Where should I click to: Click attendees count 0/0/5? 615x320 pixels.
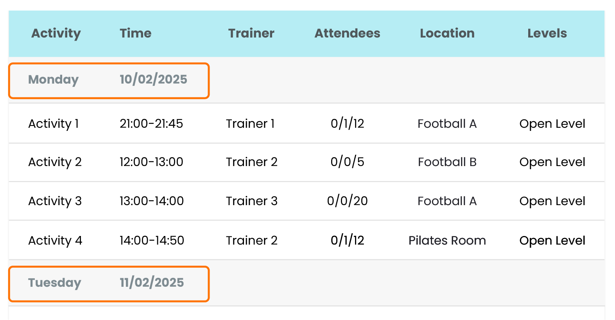coord(347,162)
